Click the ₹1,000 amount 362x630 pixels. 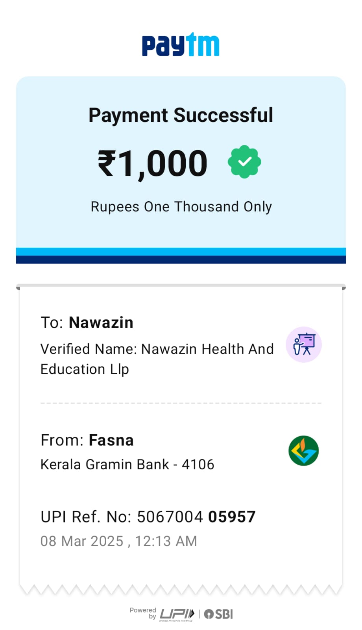pyautogui.click(x=153, y=163)
